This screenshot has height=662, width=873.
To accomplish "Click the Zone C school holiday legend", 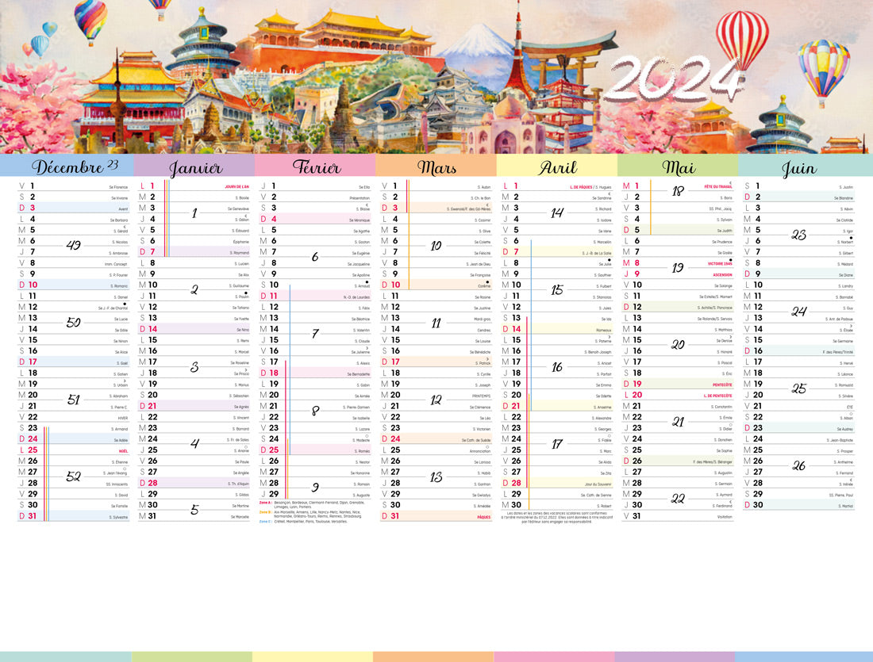I will [x=303, y=522].
